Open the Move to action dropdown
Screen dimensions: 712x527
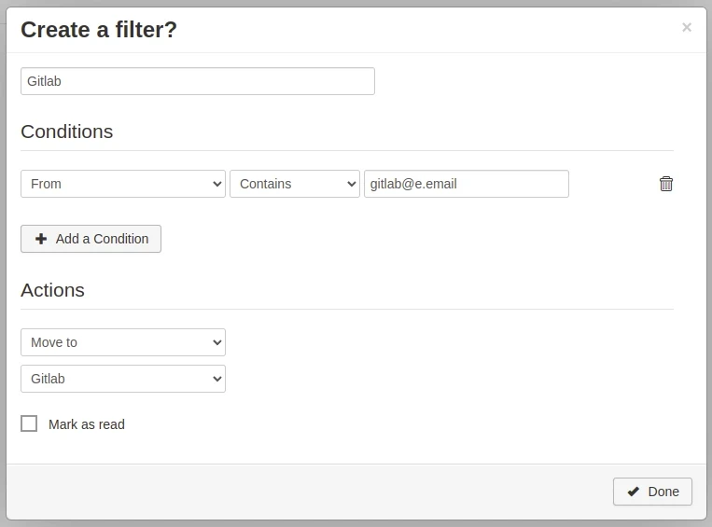click(123, 342)
